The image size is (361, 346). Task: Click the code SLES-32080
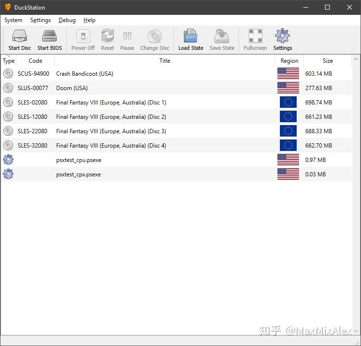coord(33,146)
